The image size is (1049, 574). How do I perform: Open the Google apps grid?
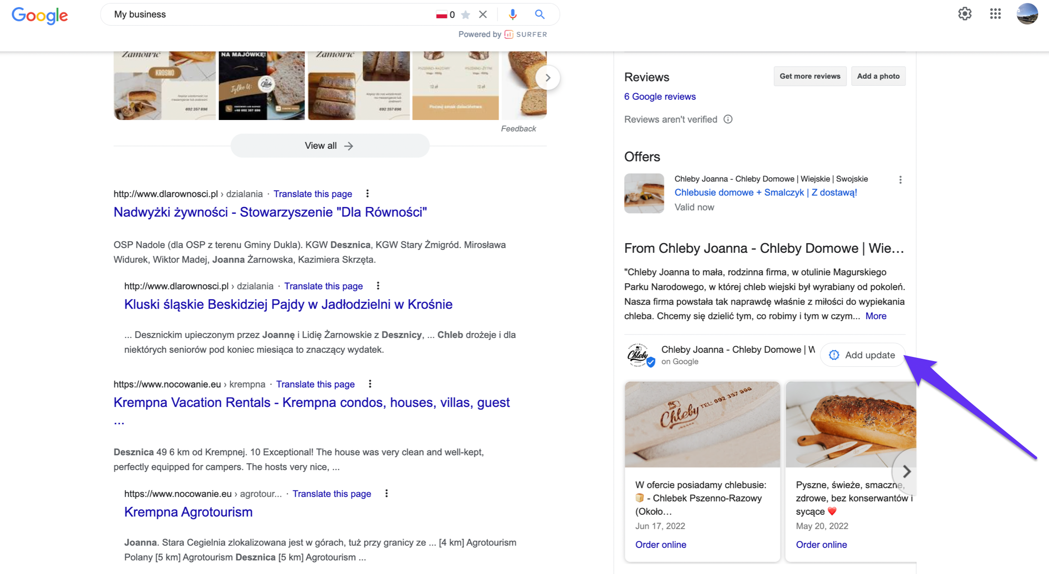click(995, 14)
